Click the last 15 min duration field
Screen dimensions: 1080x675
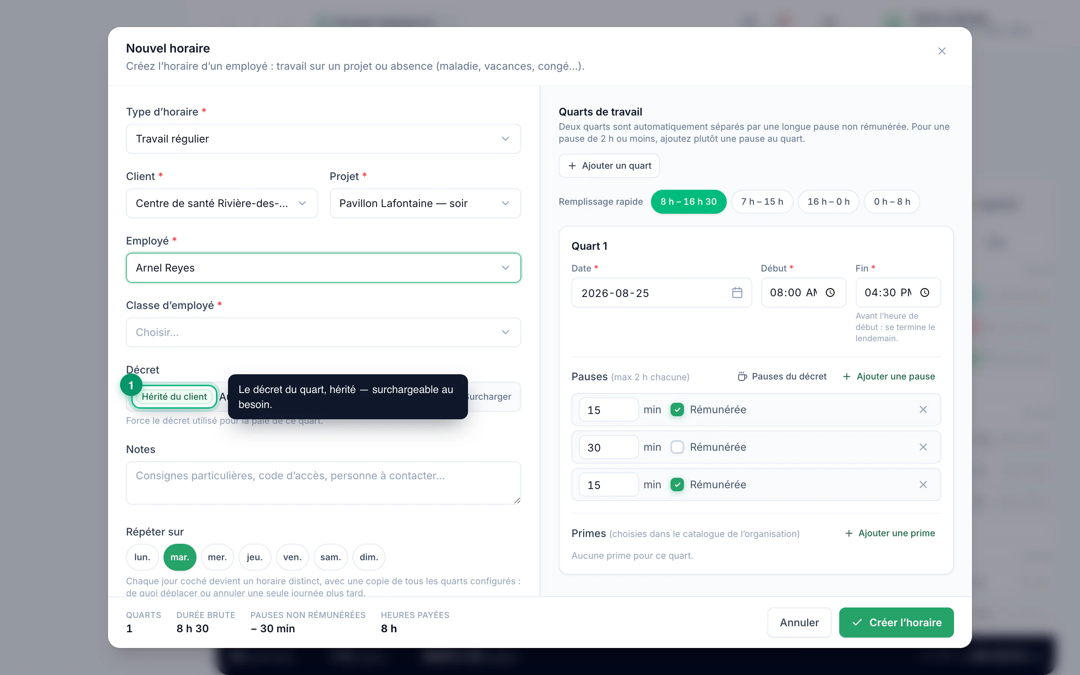click(609, 484)
